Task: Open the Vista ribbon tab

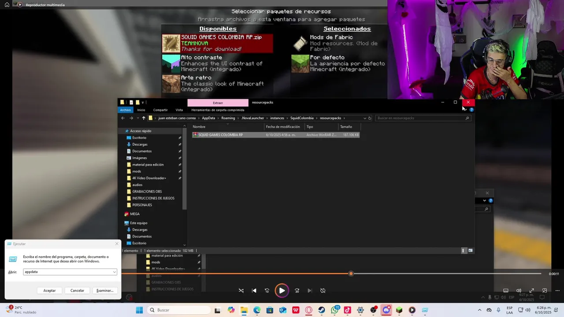Action: pyautogui.click(x=179, y=110)
